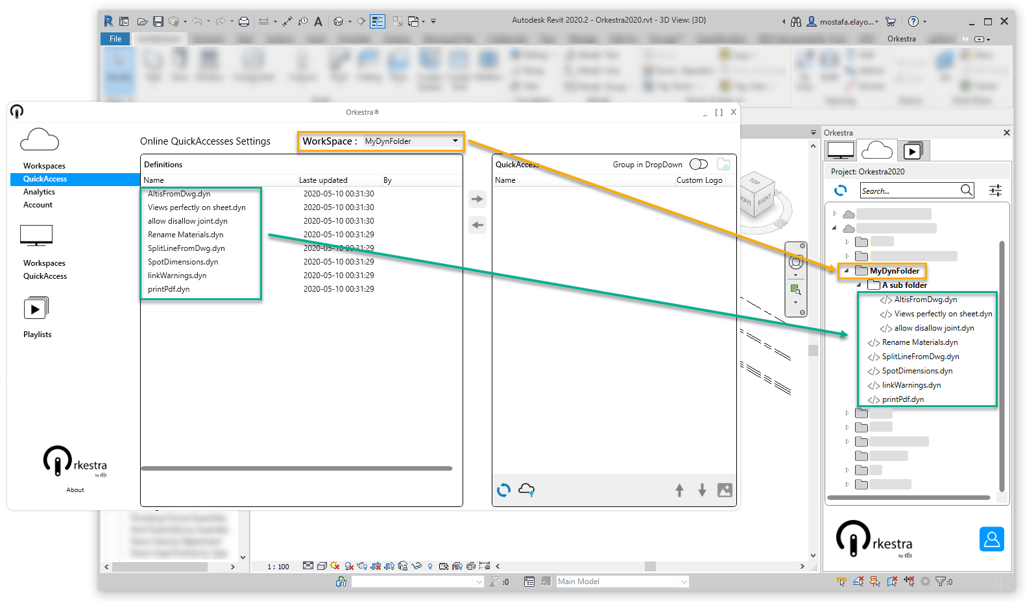Click the thin lines toggle icon
The height and width of the screenshot is (601, 1025).
click(378, 21)
